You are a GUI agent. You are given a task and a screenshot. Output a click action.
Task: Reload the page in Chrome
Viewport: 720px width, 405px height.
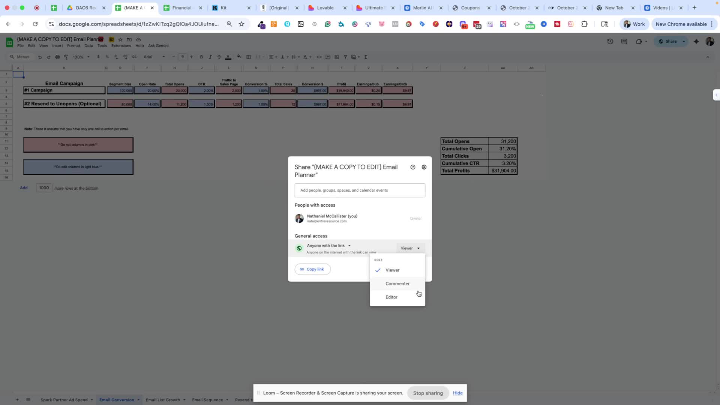point(35,24)
